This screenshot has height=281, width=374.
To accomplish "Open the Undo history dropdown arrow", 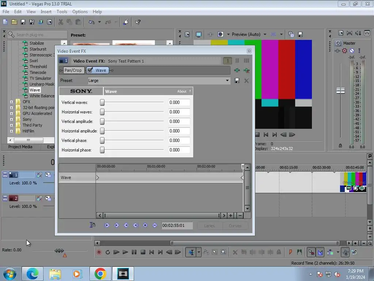I will (x=99, y=22).
